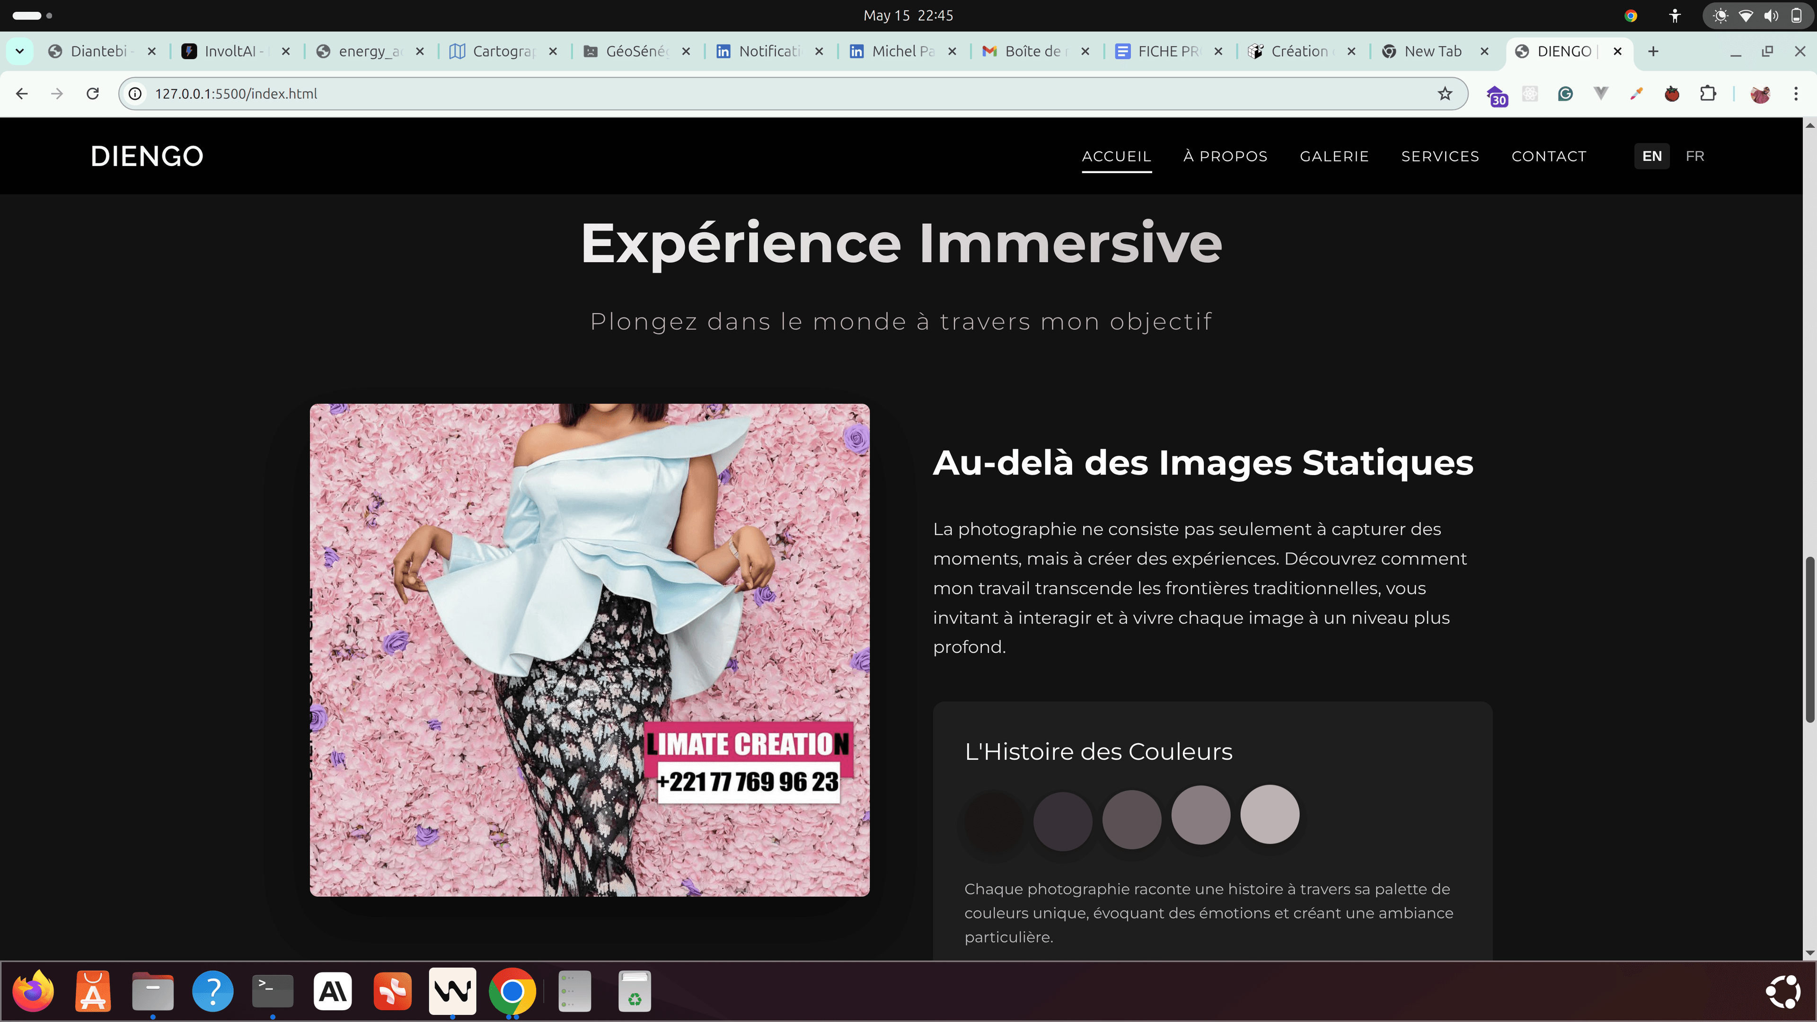This screenshot has height=1022, width=1817.
Task: Click the browser reload page icon
Action: (92, 94)
